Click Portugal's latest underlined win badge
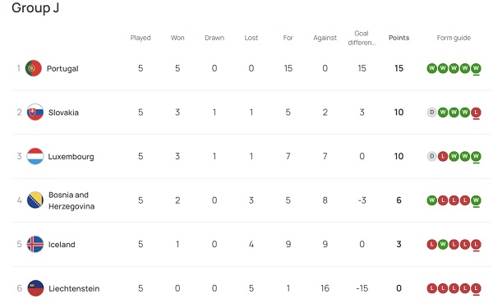The width and height of the screenshot is (493, 308). 476,68
